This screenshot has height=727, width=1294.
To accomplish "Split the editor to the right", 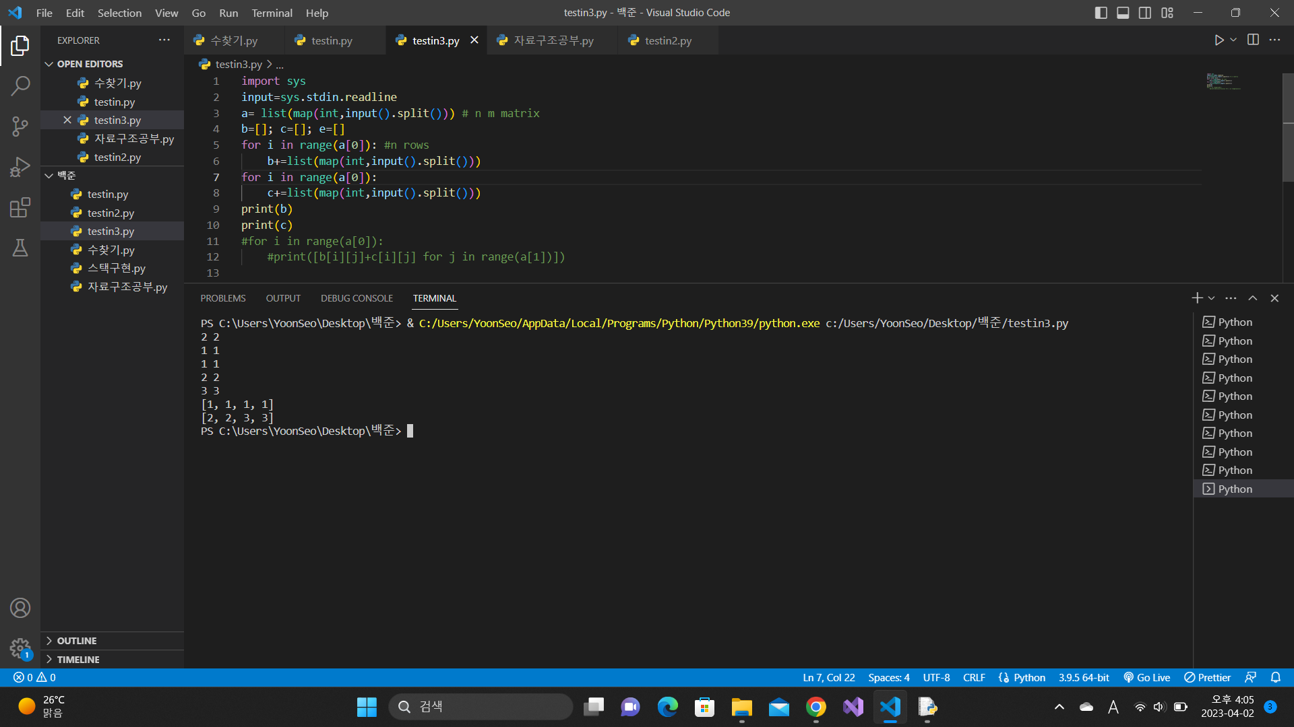I will 1253,40.
